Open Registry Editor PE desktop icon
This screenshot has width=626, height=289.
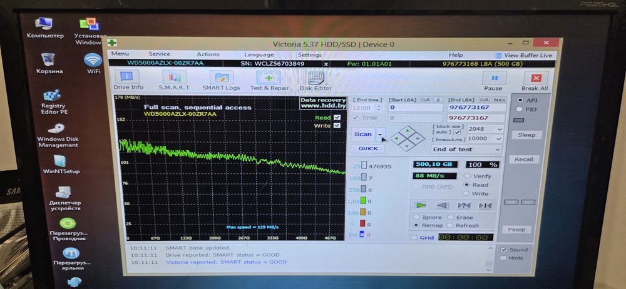(x=53, y=95)
